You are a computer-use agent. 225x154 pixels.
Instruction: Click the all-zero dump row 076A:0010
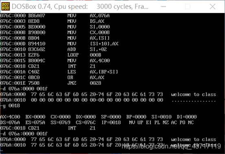click(108, 100)
